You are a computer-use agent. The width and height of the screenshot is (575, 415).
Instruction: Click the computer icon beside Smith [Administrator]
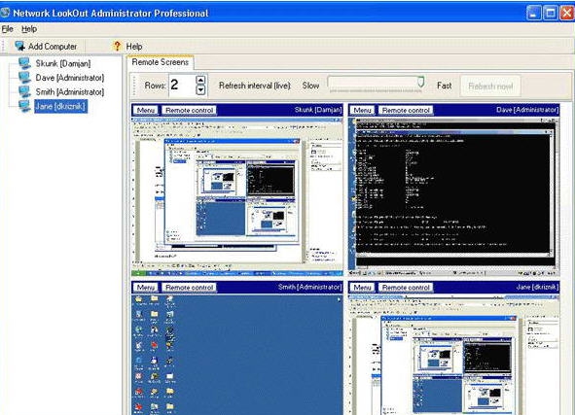tap(24, 92)
